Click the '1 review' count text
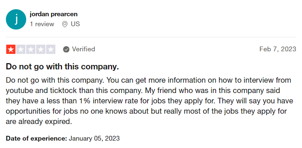 click(x=42, y=24)
